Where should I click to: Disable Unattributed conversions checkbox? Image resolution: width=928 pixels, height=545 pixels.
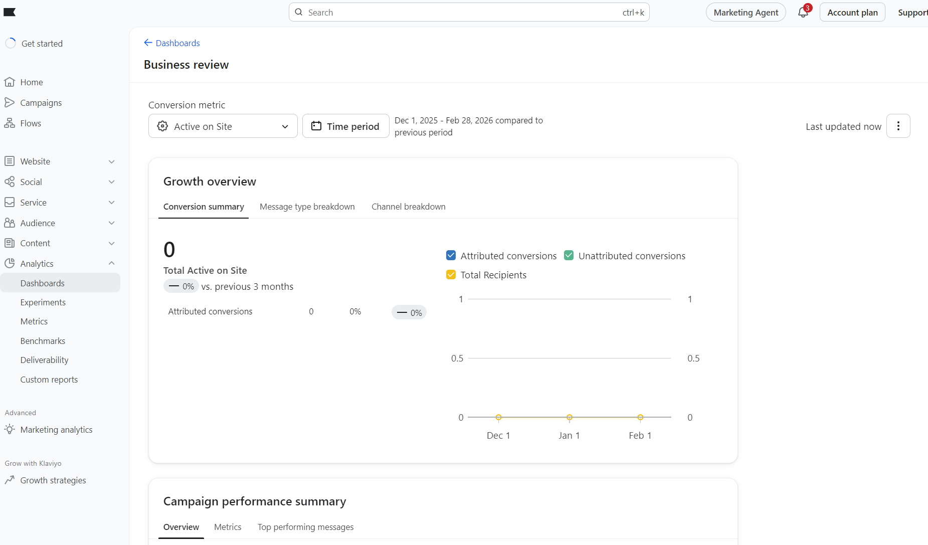(x=569, y=255)
